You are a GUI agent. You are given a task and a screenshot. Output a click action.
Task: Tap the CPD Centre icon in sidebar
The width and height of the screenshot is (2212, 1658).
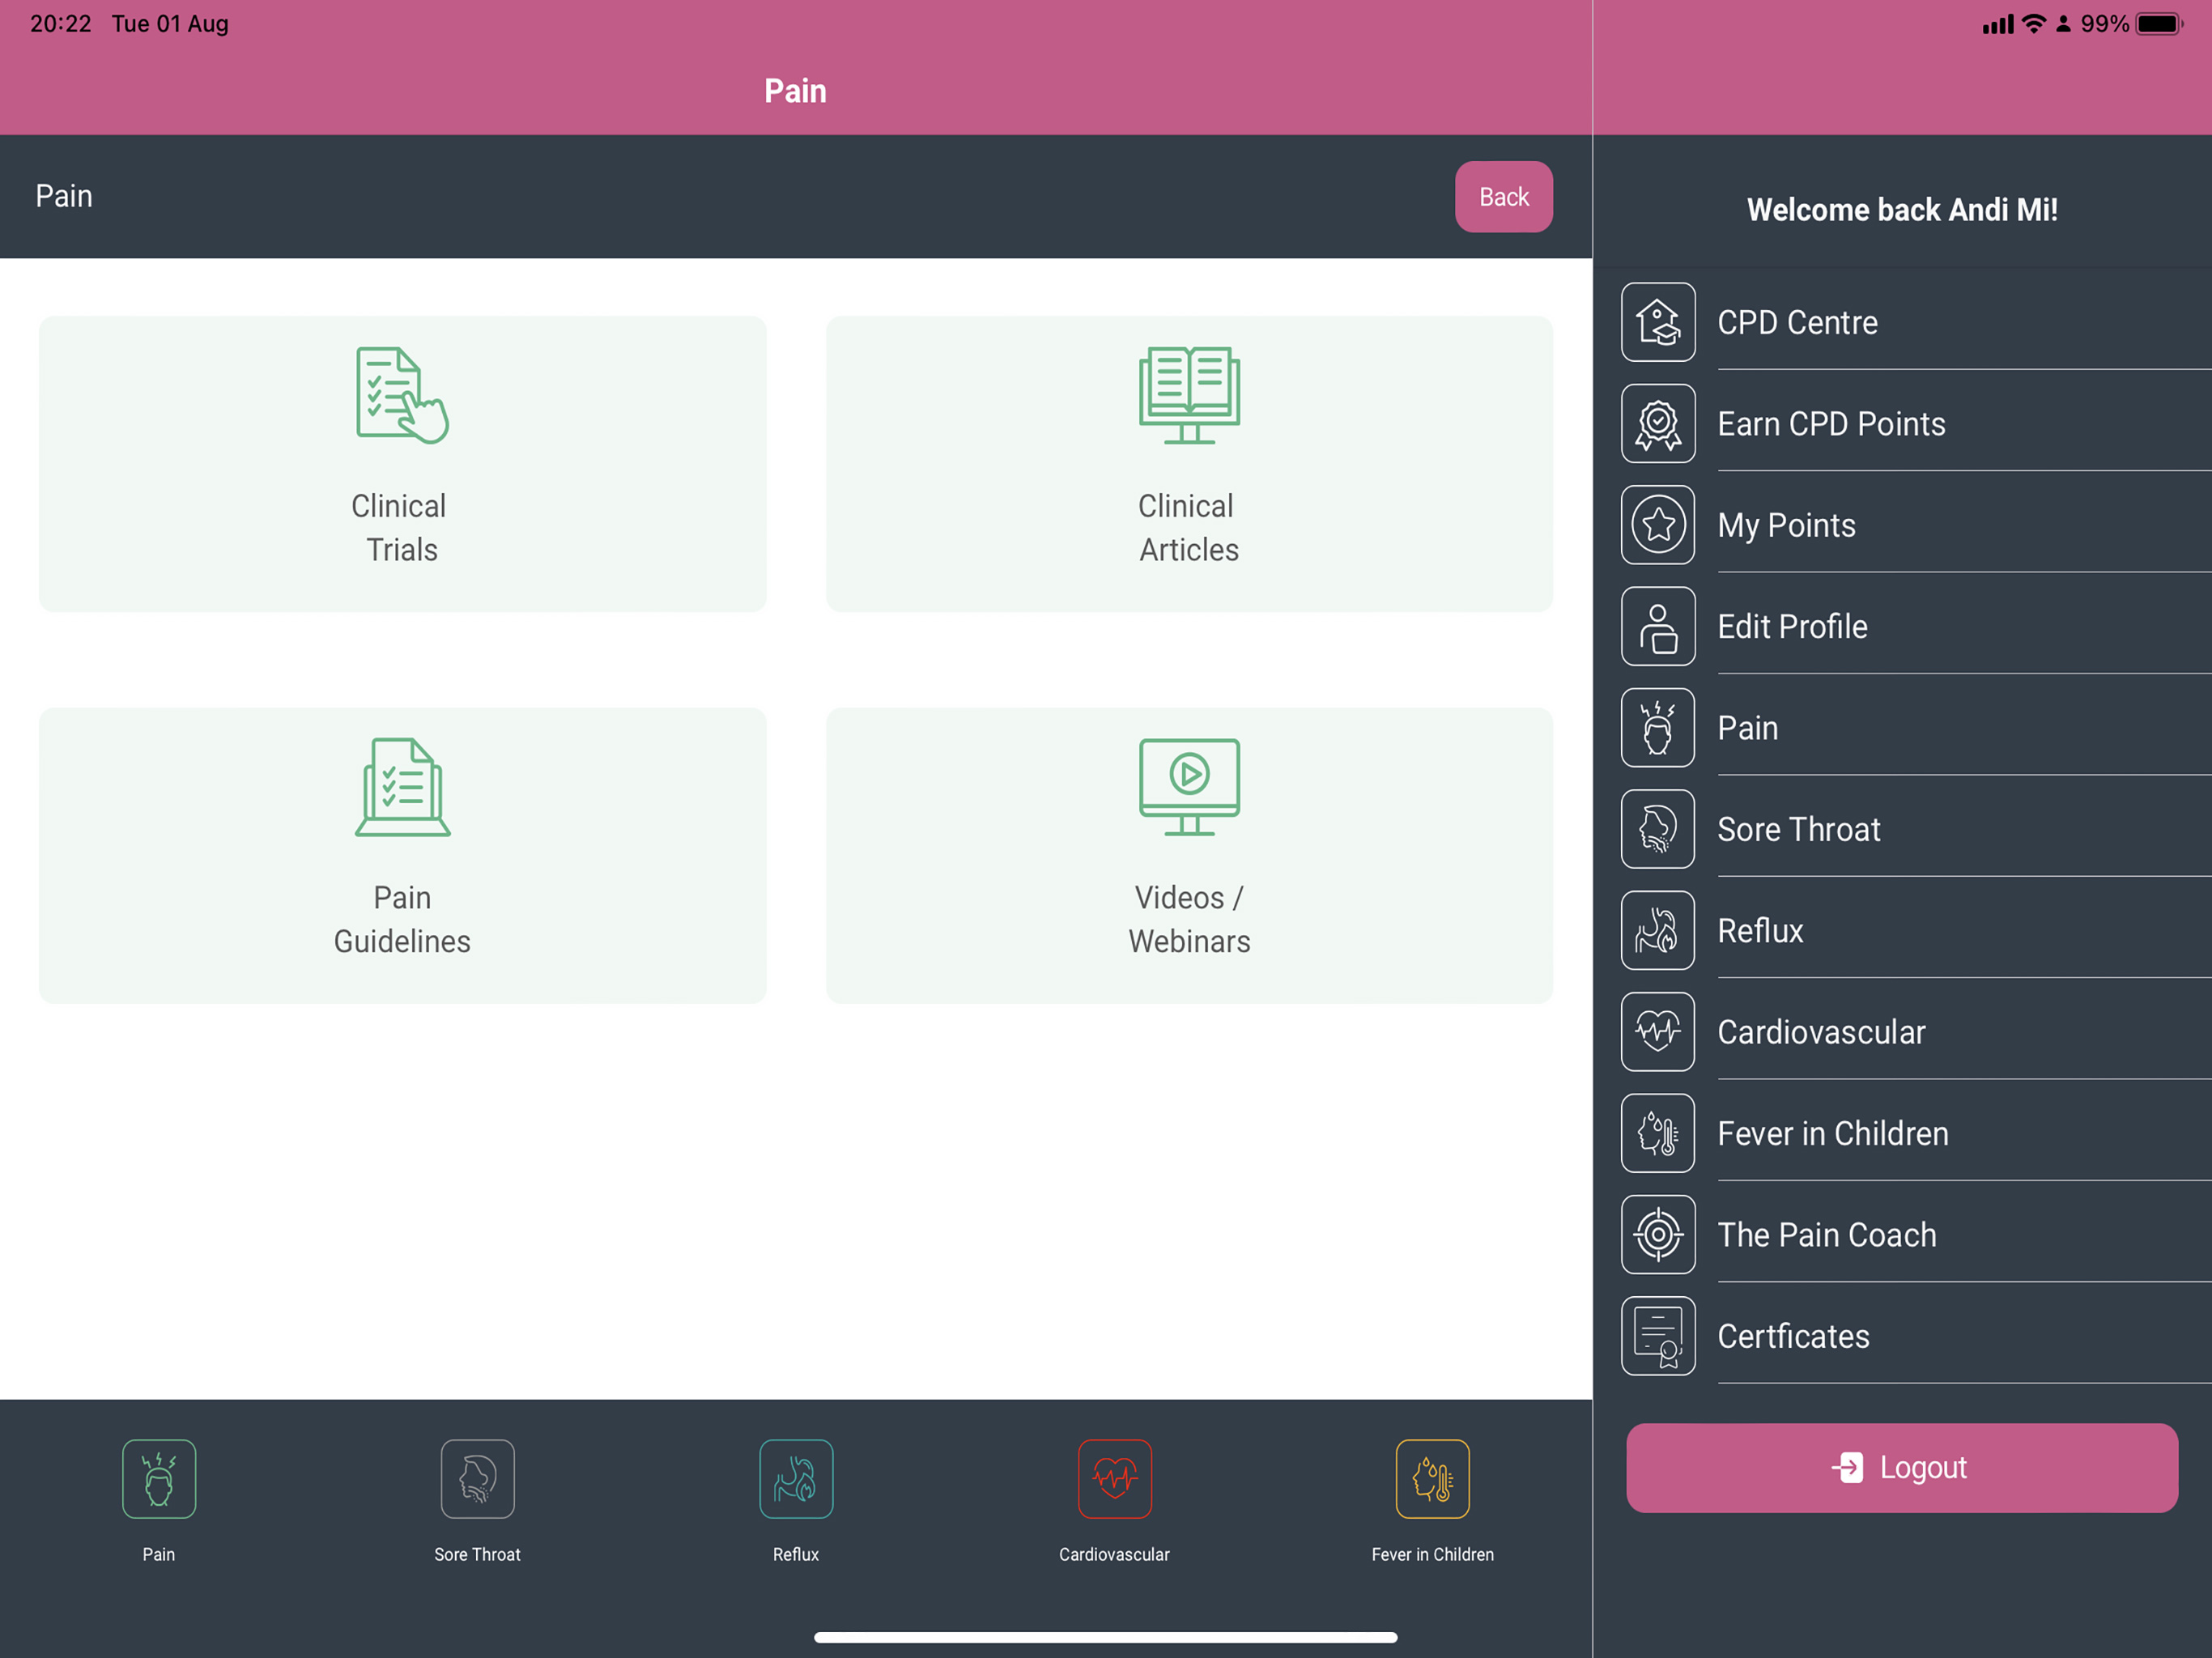tap(1658, 322)
